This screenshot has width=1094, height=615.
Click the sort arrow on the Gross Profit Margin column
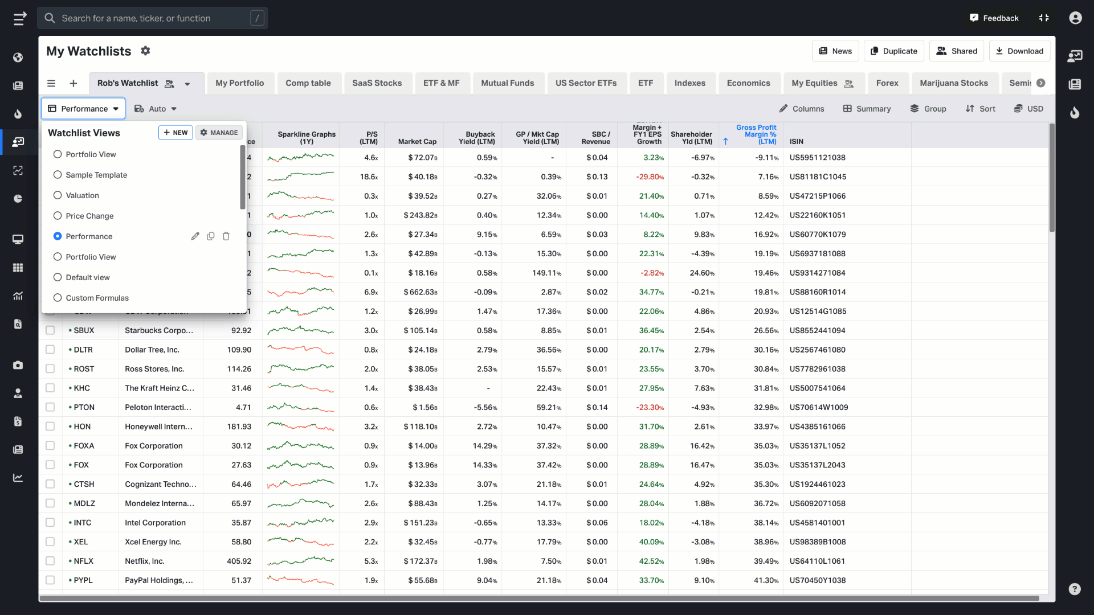[x=725, y=141]
